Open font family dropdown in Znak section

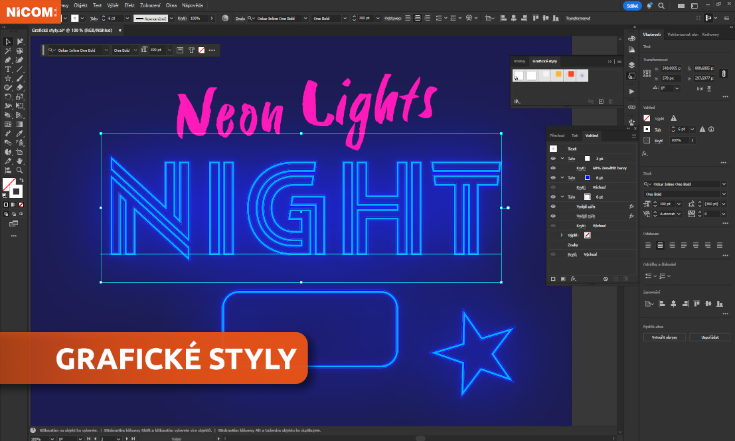[x=724, y=184]
